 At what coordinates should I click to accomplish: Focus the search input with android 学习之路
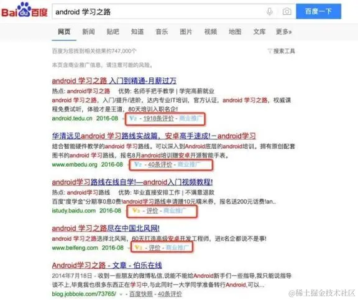click(157, 11)
